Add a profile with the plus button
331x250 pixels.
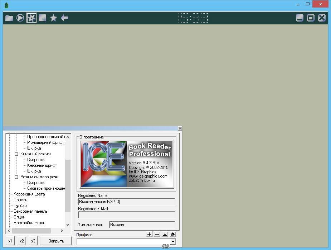pos(149,234)
